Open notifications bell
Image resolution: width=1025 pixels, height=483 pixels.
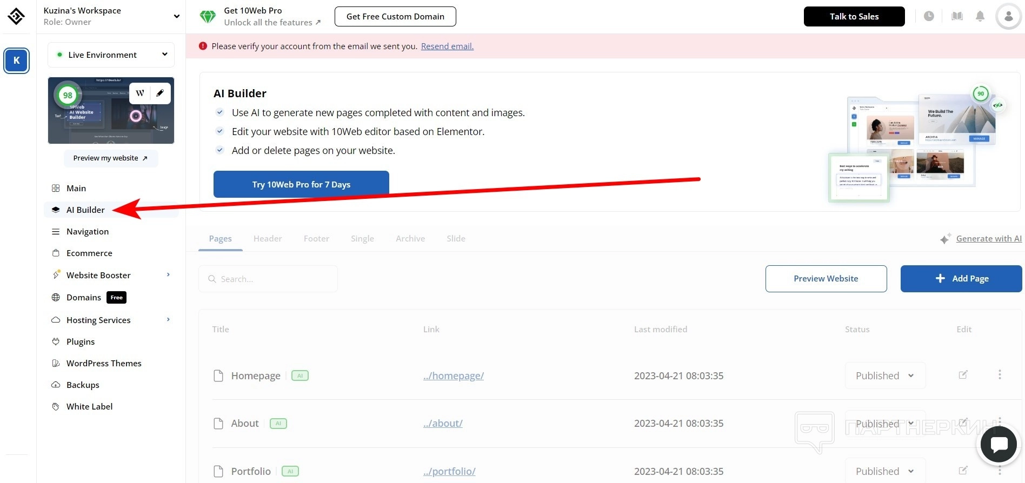[980, 16]
